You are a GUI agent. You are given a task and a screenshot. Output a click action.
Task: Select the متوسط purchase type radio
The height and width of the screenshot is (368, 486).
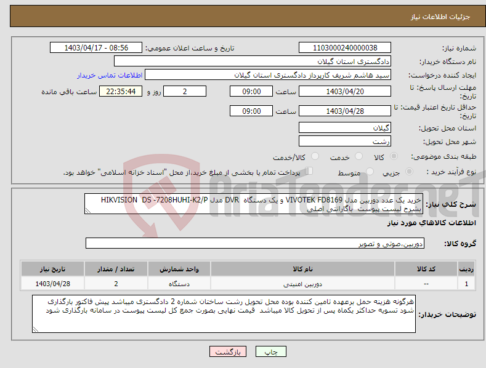(x=370, y=171)
